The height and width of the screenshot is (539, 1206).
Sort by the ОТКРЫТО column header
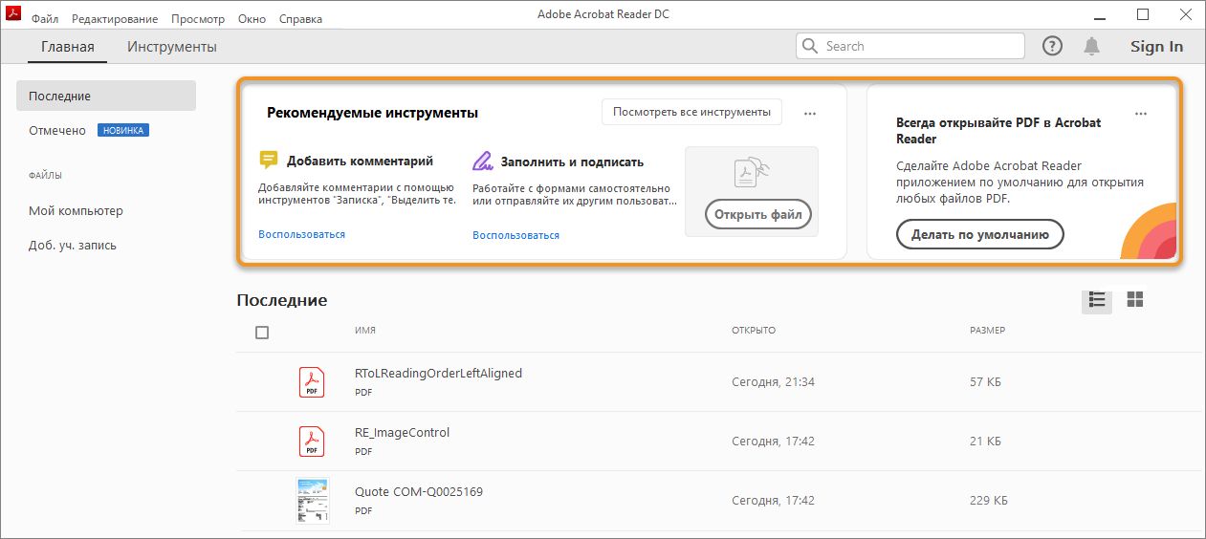pyautogui.click(x=754, y=331)
